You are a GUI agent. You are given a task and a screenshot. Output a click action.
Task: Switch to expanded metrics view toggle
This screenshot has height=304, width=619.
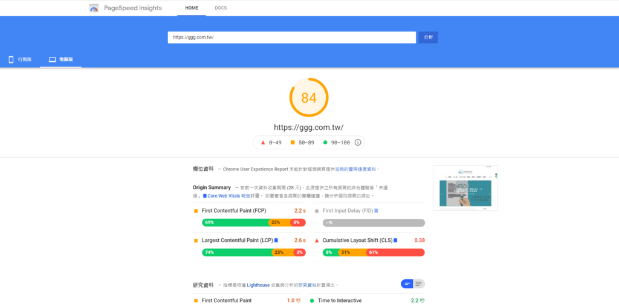tap(419, 284)
